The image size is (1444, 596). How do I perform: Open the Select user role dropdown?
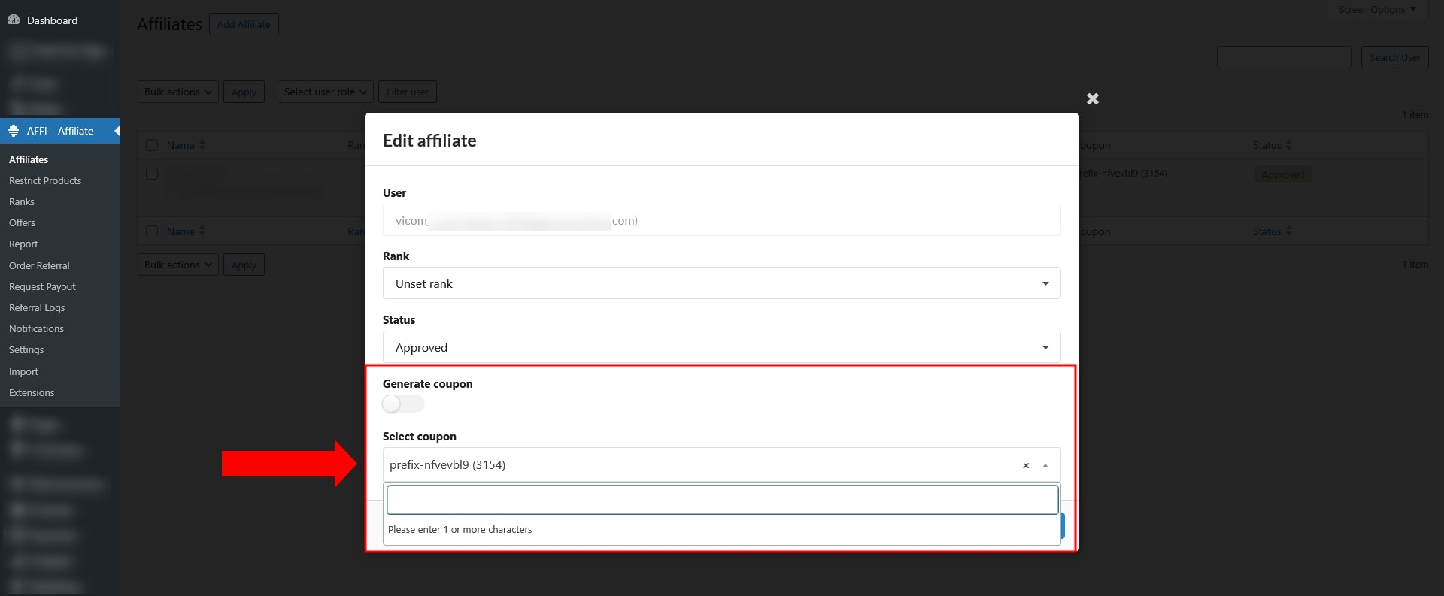[x=325, y=92]
